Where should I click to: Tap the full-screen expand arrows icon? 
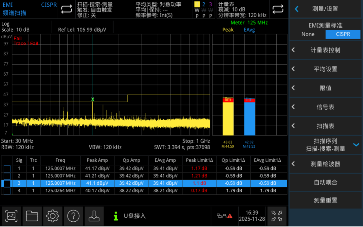click(x=277, y=216)
